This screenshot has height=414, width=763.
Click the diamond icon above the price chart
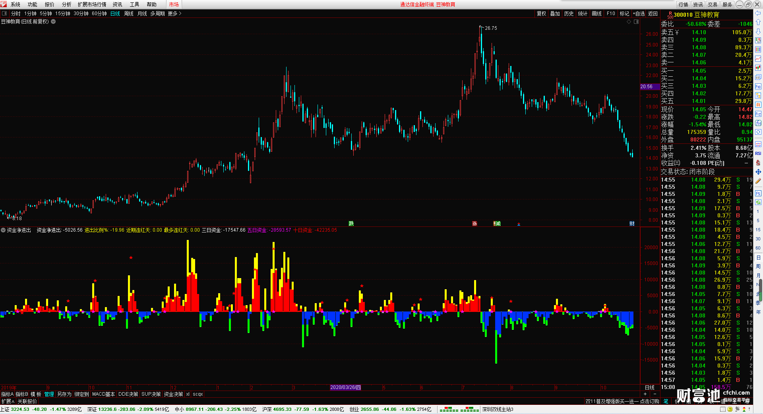(x=629, y=22)
